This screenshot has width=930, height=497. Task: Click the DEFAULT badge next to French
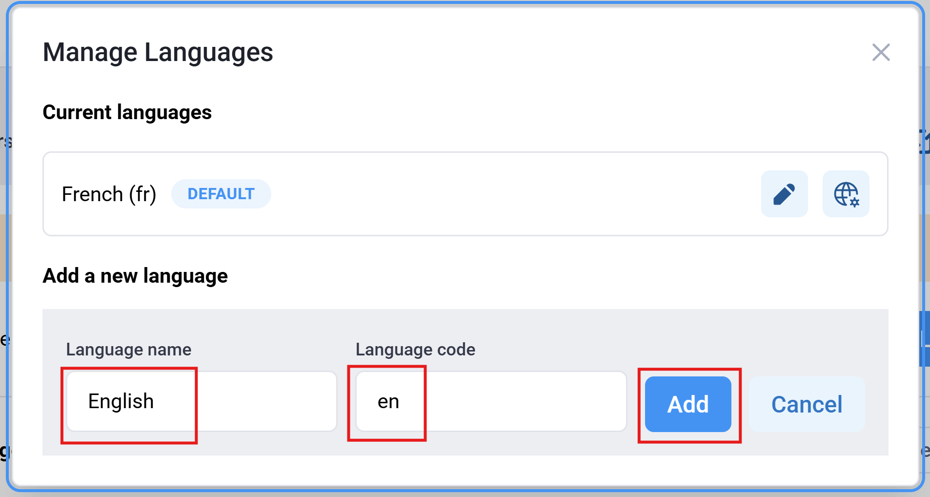coord(221,194)
